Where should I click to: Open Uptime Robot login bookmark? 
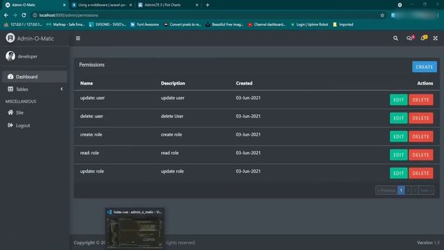pyautogui.click(x=309, y=25)
